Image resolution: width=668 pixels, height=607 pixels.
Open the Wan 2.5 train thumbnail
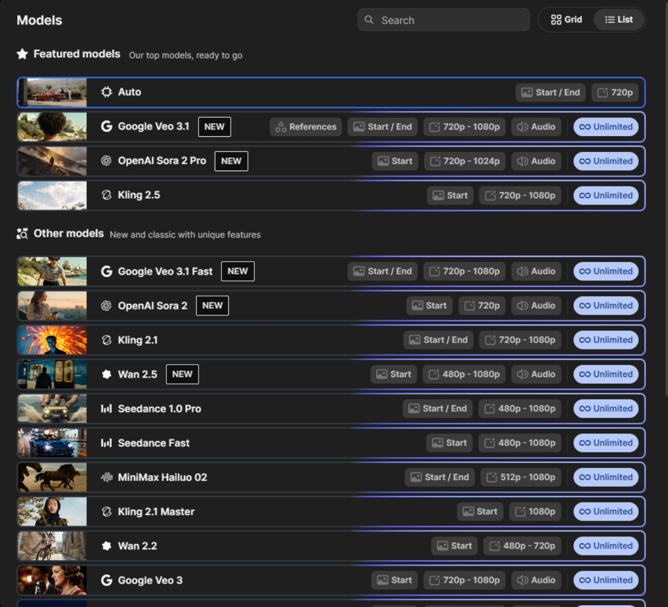tap(53, 374)
